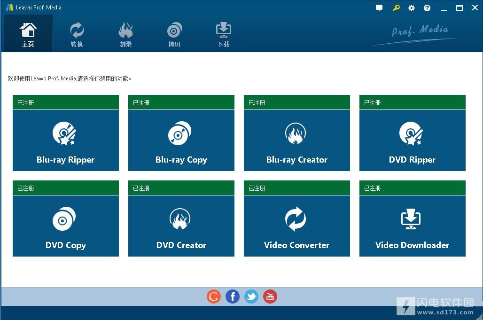Image resolution: width=483 pixels, height=320 pixels.
Task: Click 已注册 banner above Blu-ray Ripper
Action: coord(66,102)
